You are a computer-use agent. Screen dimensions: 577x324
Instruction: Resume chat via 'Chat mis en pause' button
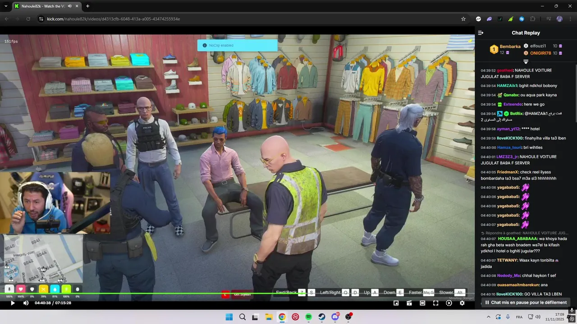tap(525, 302)
